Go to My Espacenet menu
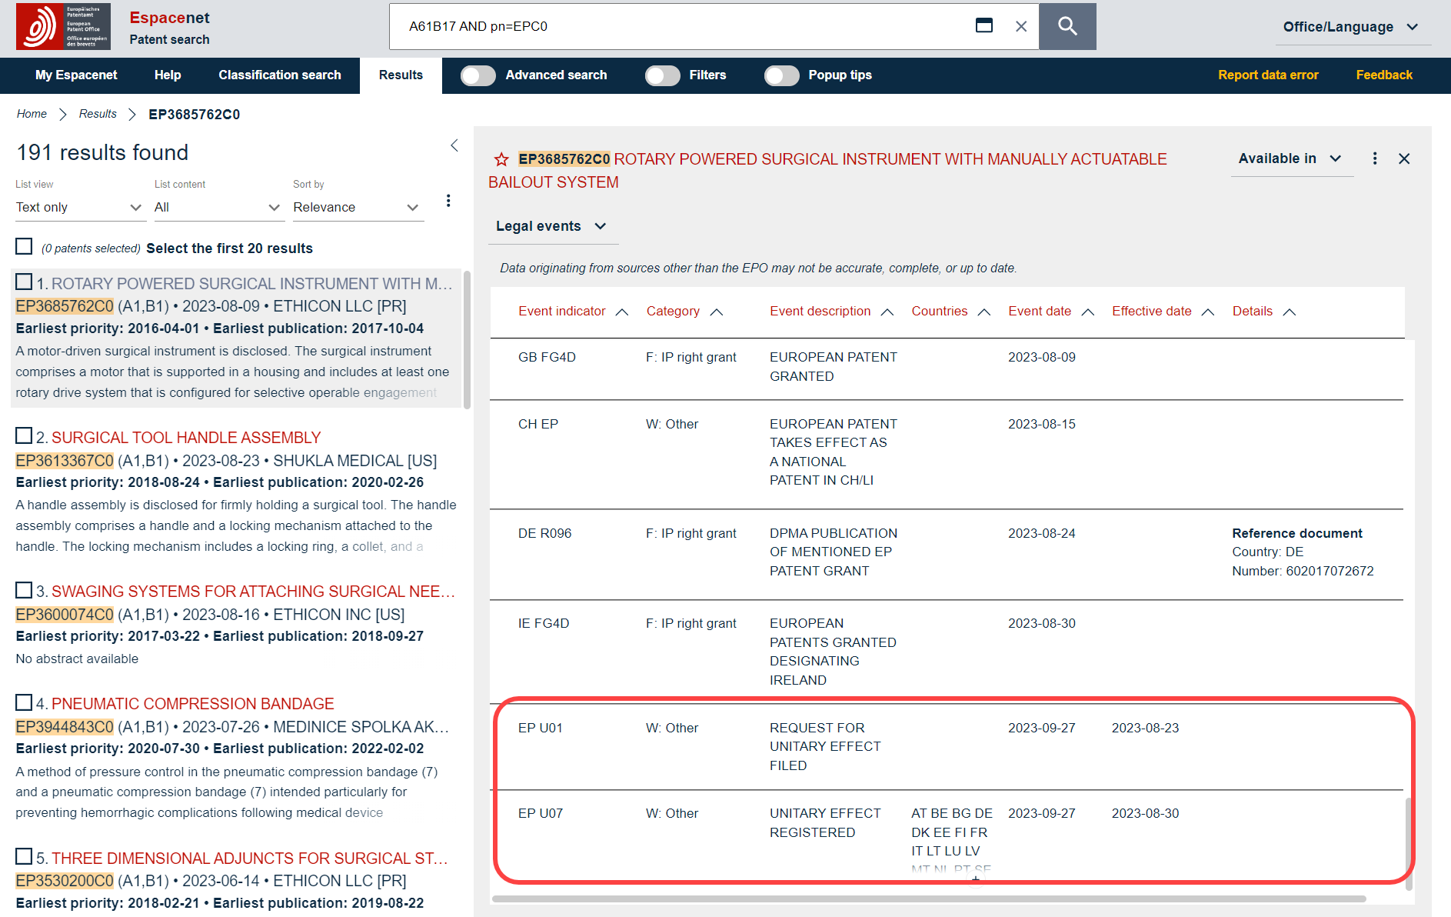The height and width of the screenshot is (917, 1451). tap(76, 75)
